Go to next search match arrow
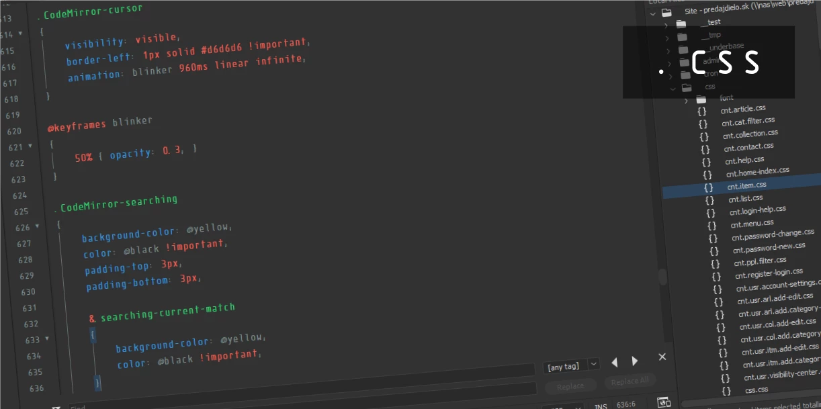 pyautogui.click(x=635, y=361)
